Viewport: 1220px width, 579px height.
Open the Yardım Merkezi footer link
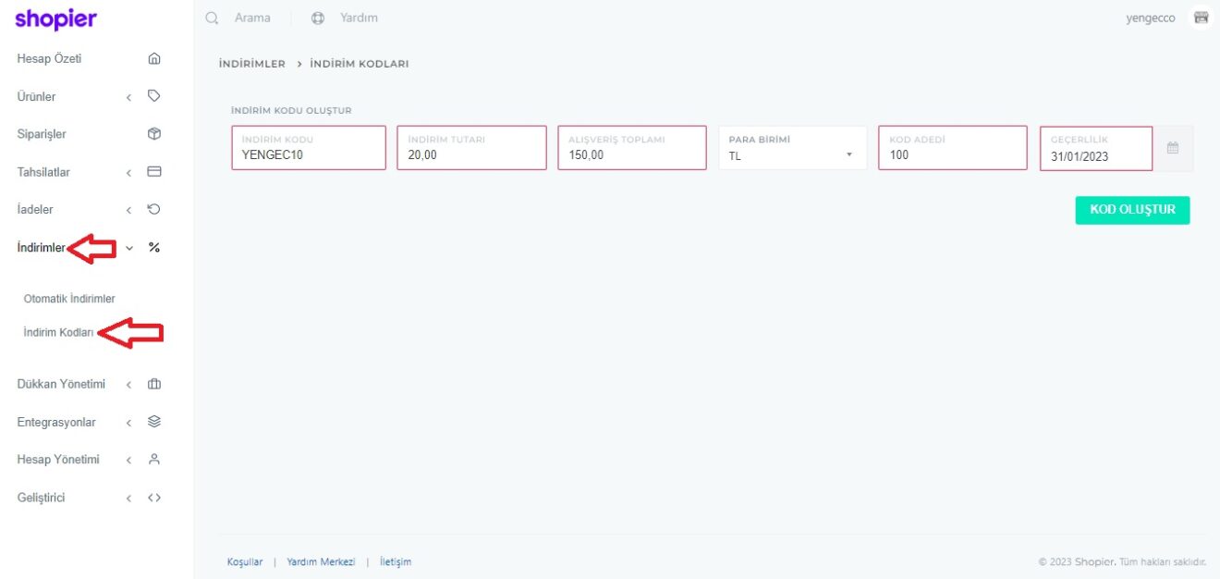tap(321, 561)
